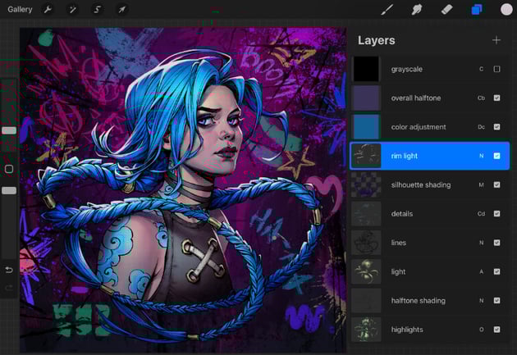This screenshot has width=517, height=355.
Task: Open blend mode O for highlights
Action: (482, 330)
